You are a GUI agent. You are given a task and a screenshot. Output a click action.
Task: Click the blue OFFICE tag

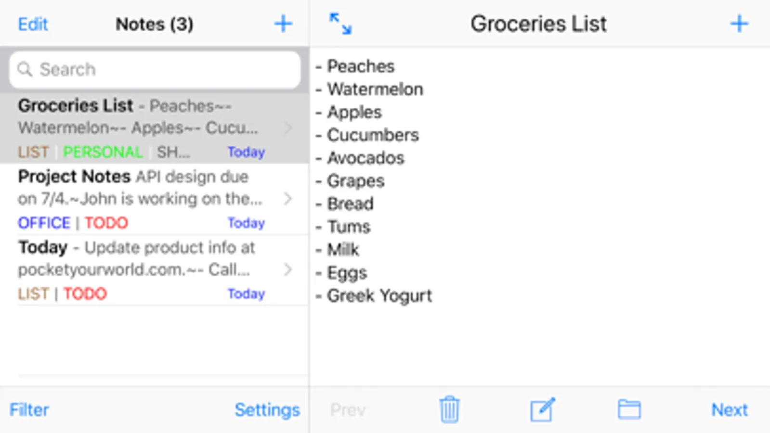click(44, 223)
